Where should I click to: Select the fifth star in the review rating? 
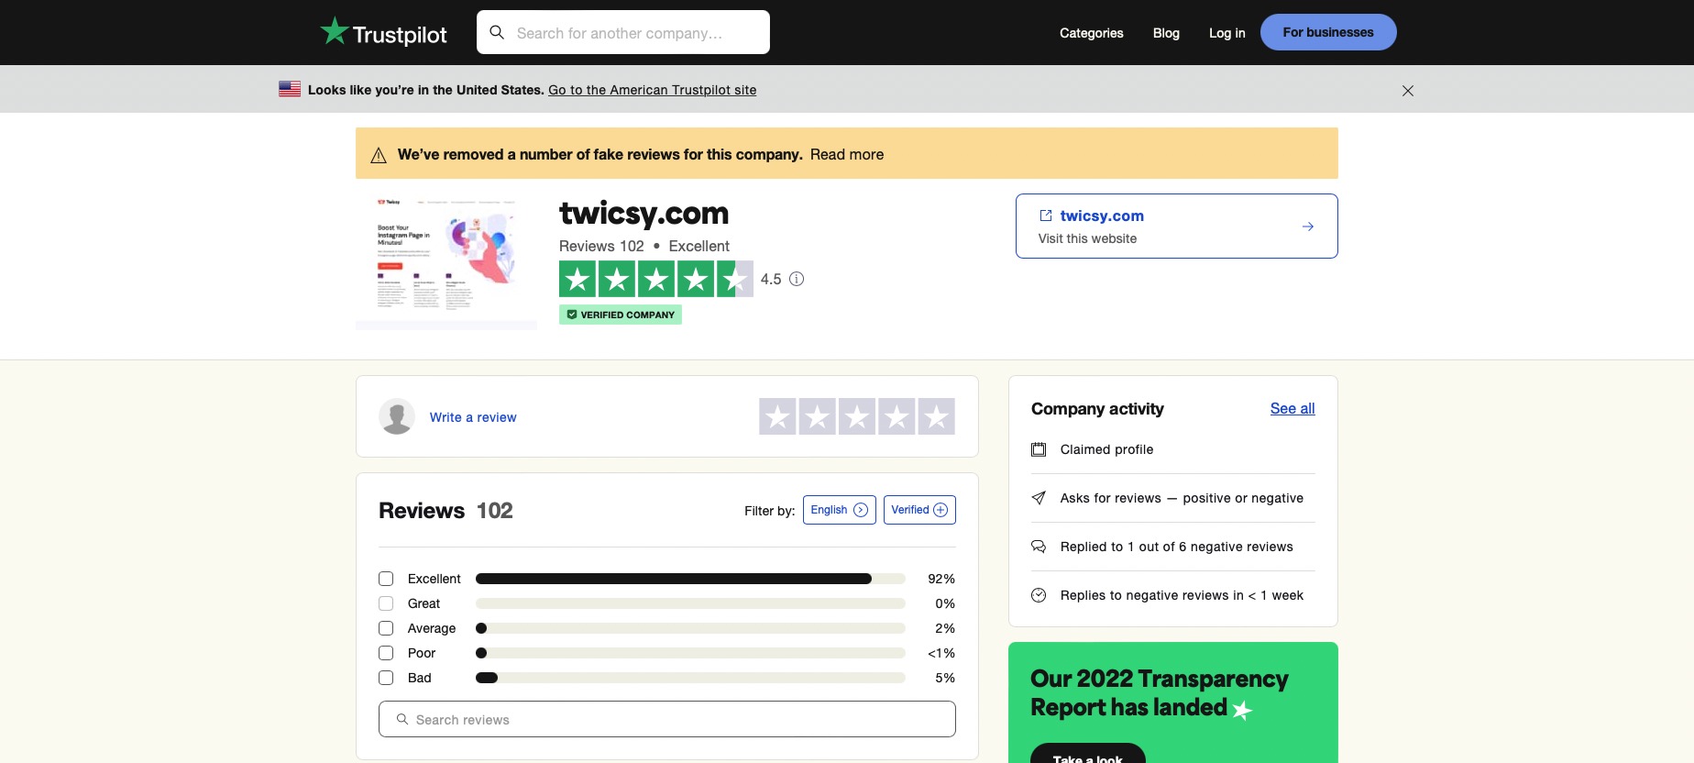[937, 416]
